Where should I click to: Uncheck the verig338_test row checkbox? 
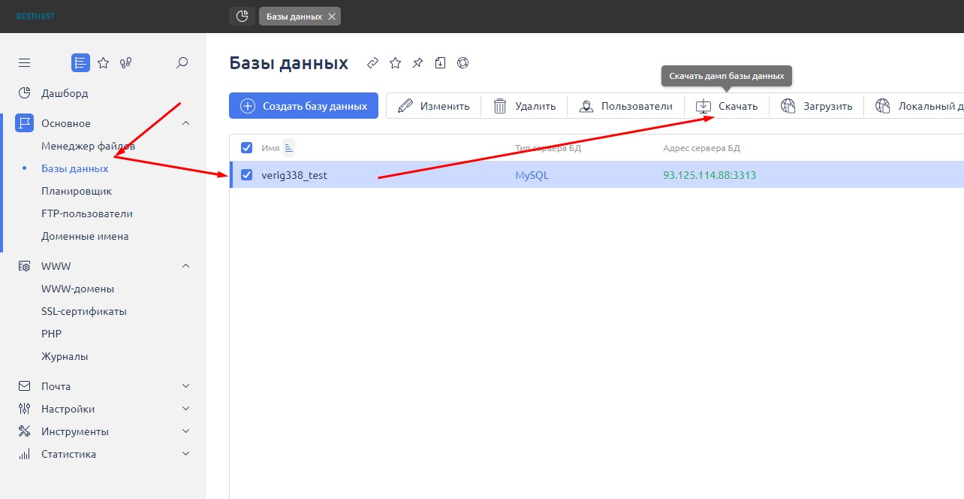(x=246, y=175)
